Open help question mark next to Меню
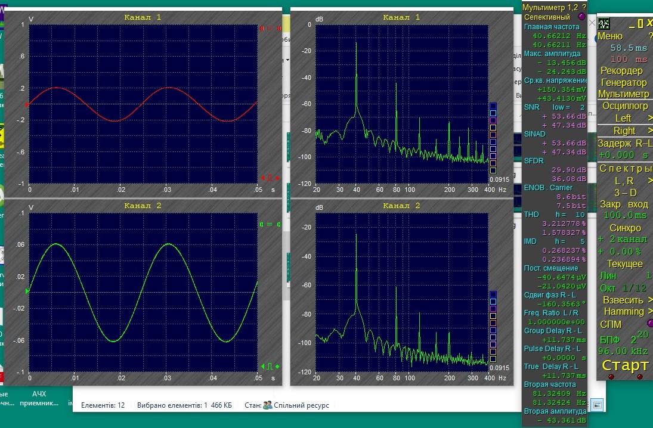 pyautogui.click(x=651, y=36)
